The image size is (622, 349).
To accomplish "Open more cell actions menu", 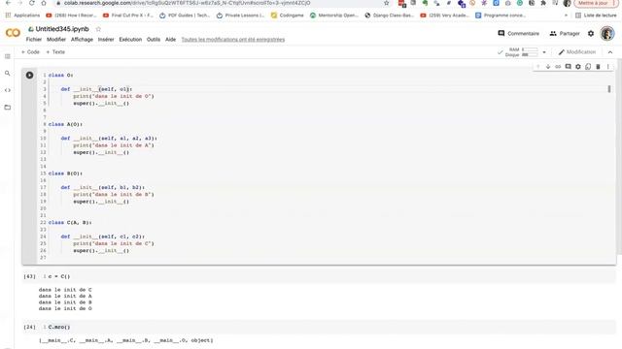I will coord(607,67).
